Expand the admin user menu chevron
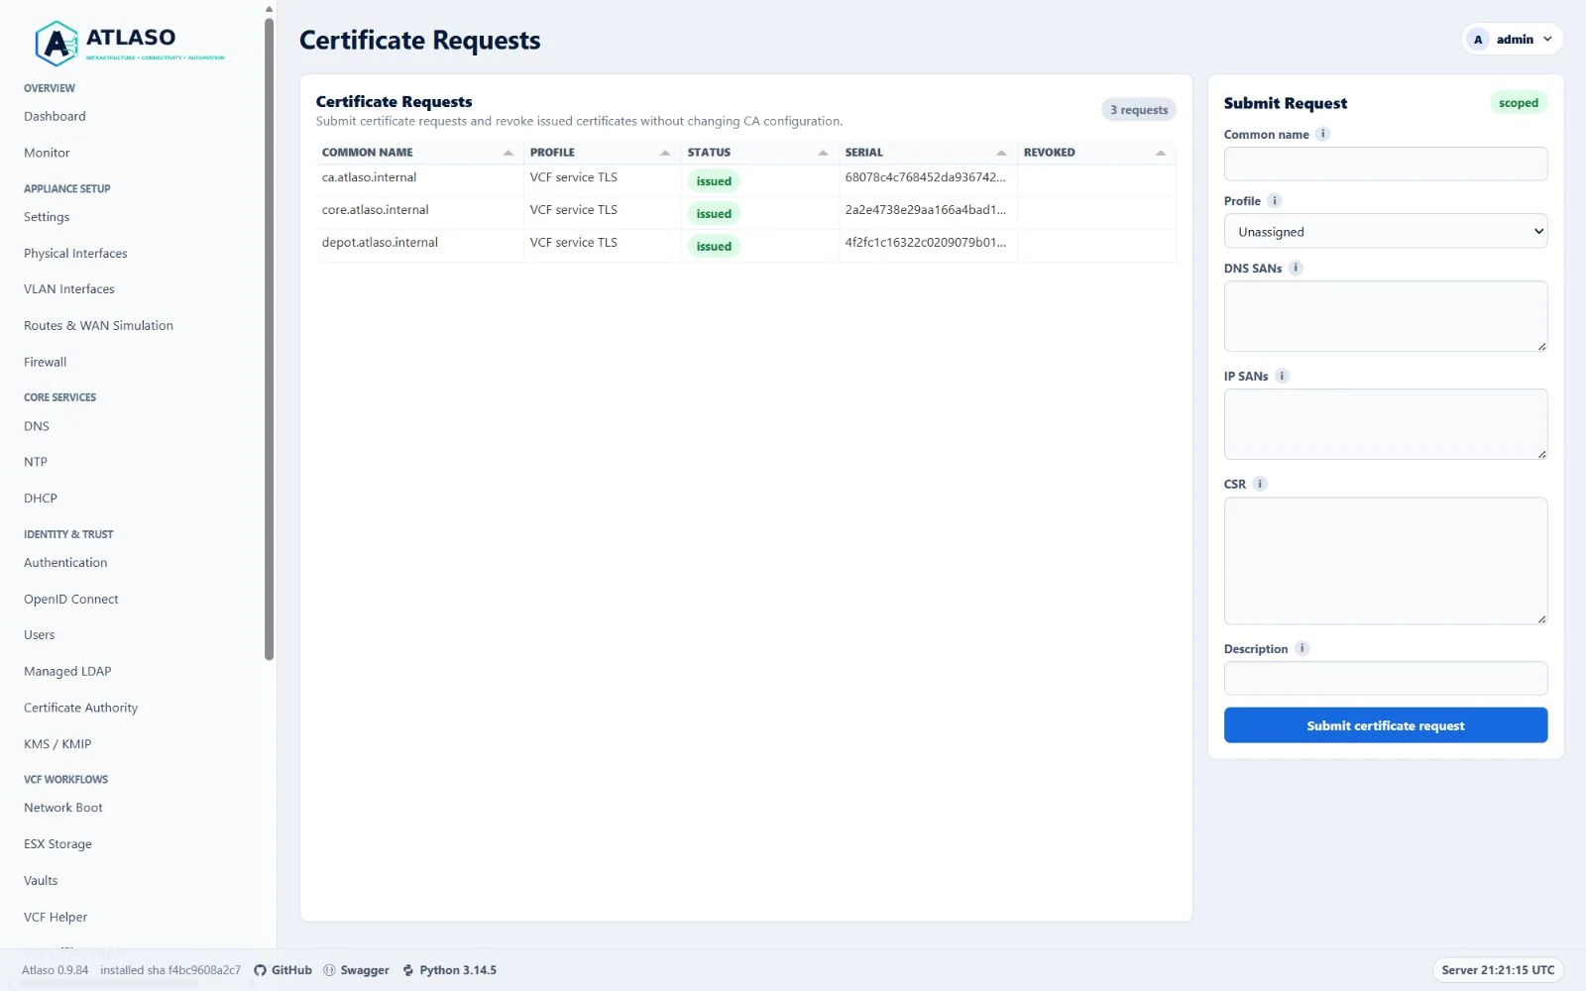The image size is (1586, 991). coord(1547,40)
